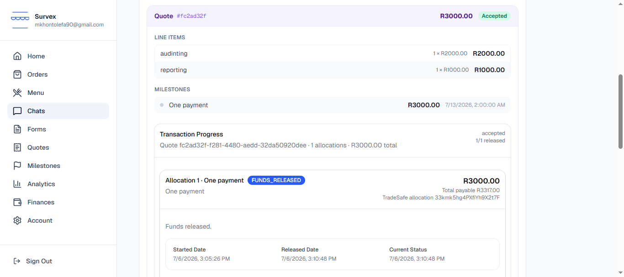Click the One payment milestone status dot
This screenshot has height=277, width=624.
click(162, 105)
